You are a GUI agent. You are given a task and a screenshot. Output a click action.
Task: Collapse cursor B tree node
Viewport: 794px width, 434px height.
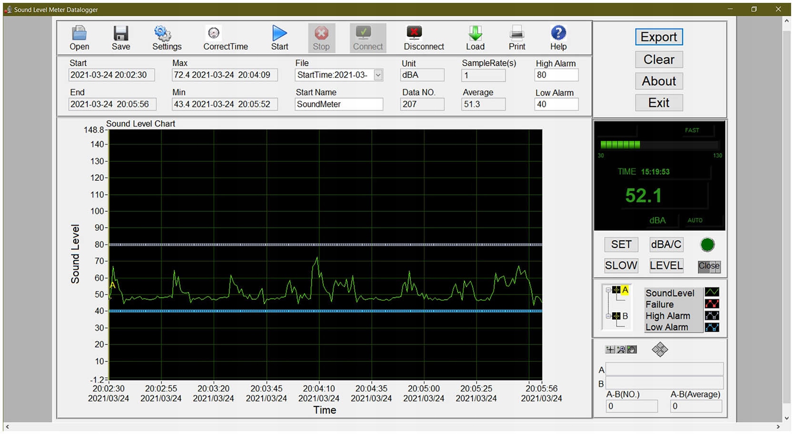[608, 316]
